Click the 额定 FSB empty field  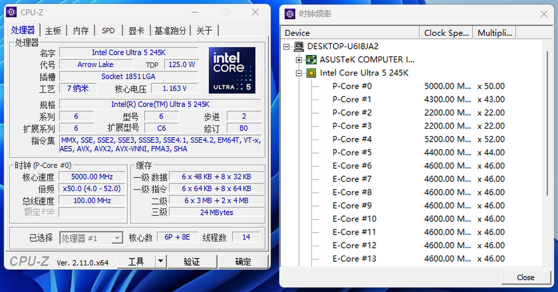click(x=92, y=212)
